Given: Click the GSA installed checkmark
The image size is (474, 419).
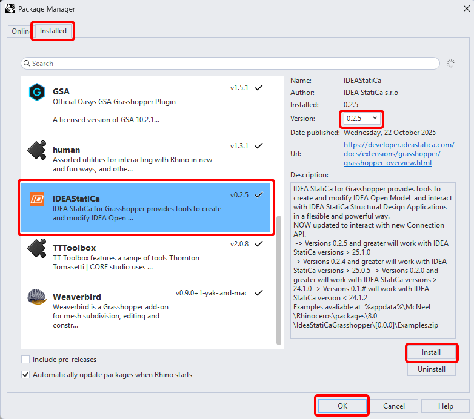Looking at the screenshot, I should (259, 88).
